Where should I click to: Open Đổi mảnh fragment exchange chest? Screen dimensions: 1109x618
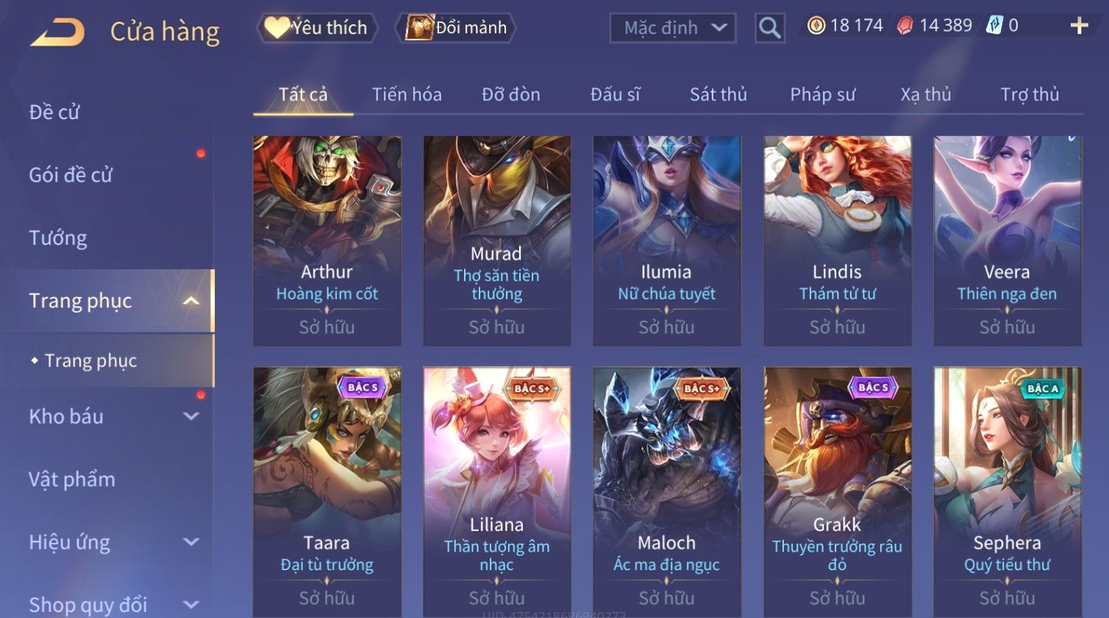pyautogui.click(x=455, y=28)
